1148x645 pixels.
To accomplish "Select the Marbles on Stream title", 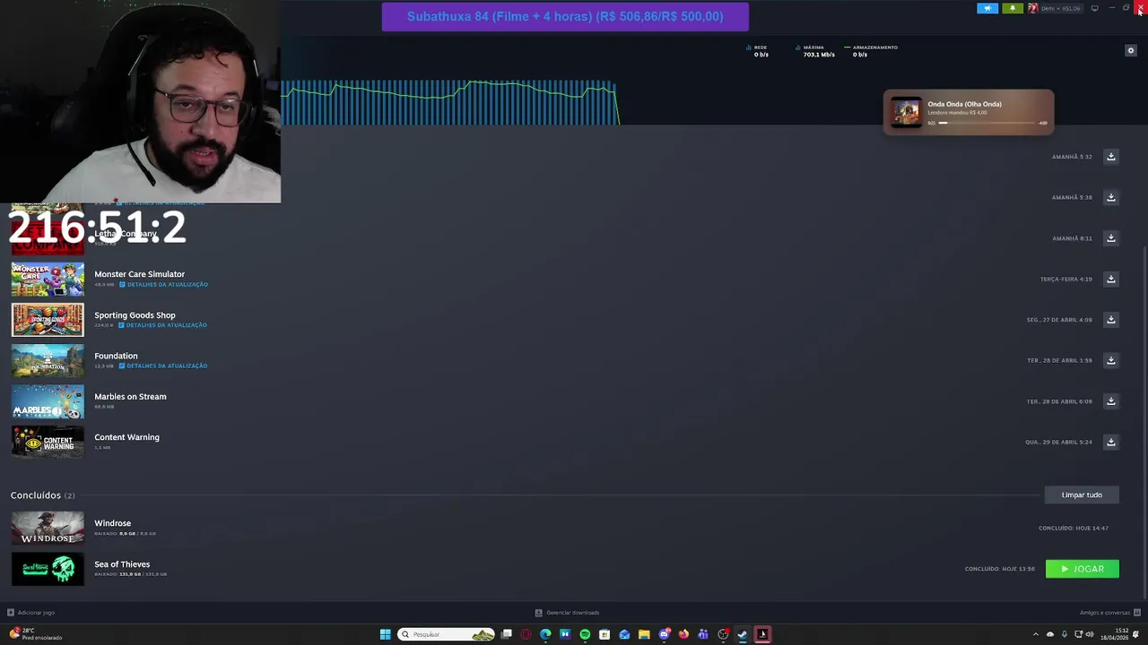I will pos(130,397).
